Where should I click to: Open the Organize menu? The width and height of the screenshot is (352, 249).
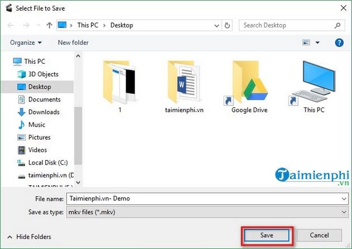(x=26, y=43)
